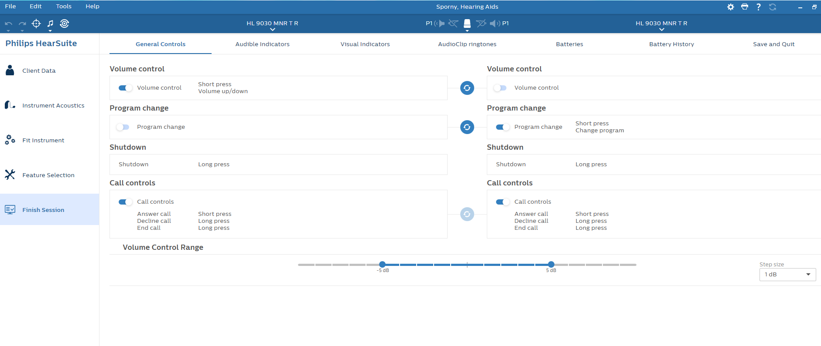Click the -5 dB volume range handle
Viewport: 821px width, 346px height.
click(x=383, y=264)
